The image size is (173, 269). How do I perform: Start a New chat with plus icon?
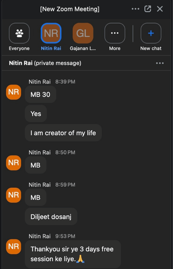pos(151,33)
